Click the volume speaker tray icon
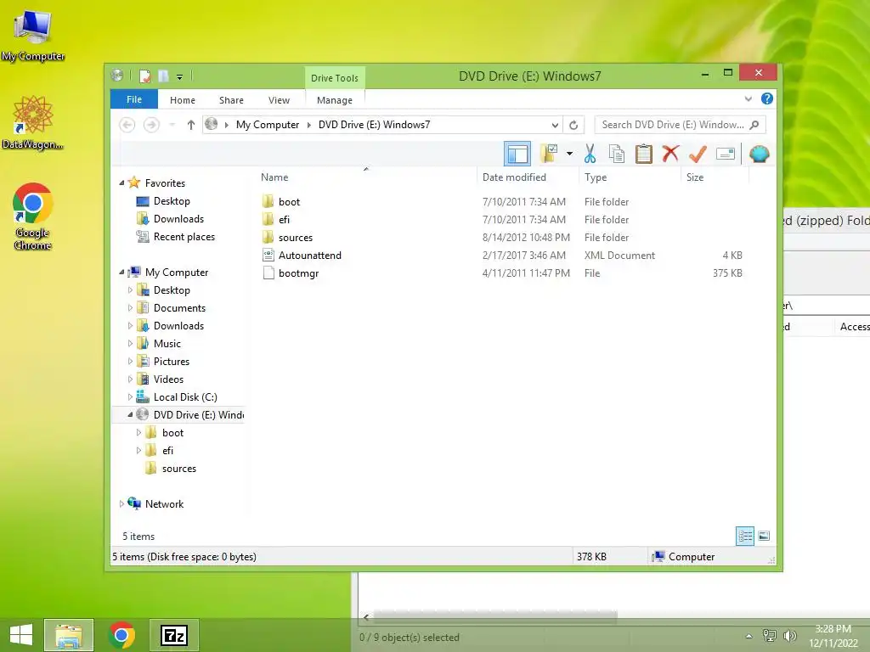 tap(789, 635)
